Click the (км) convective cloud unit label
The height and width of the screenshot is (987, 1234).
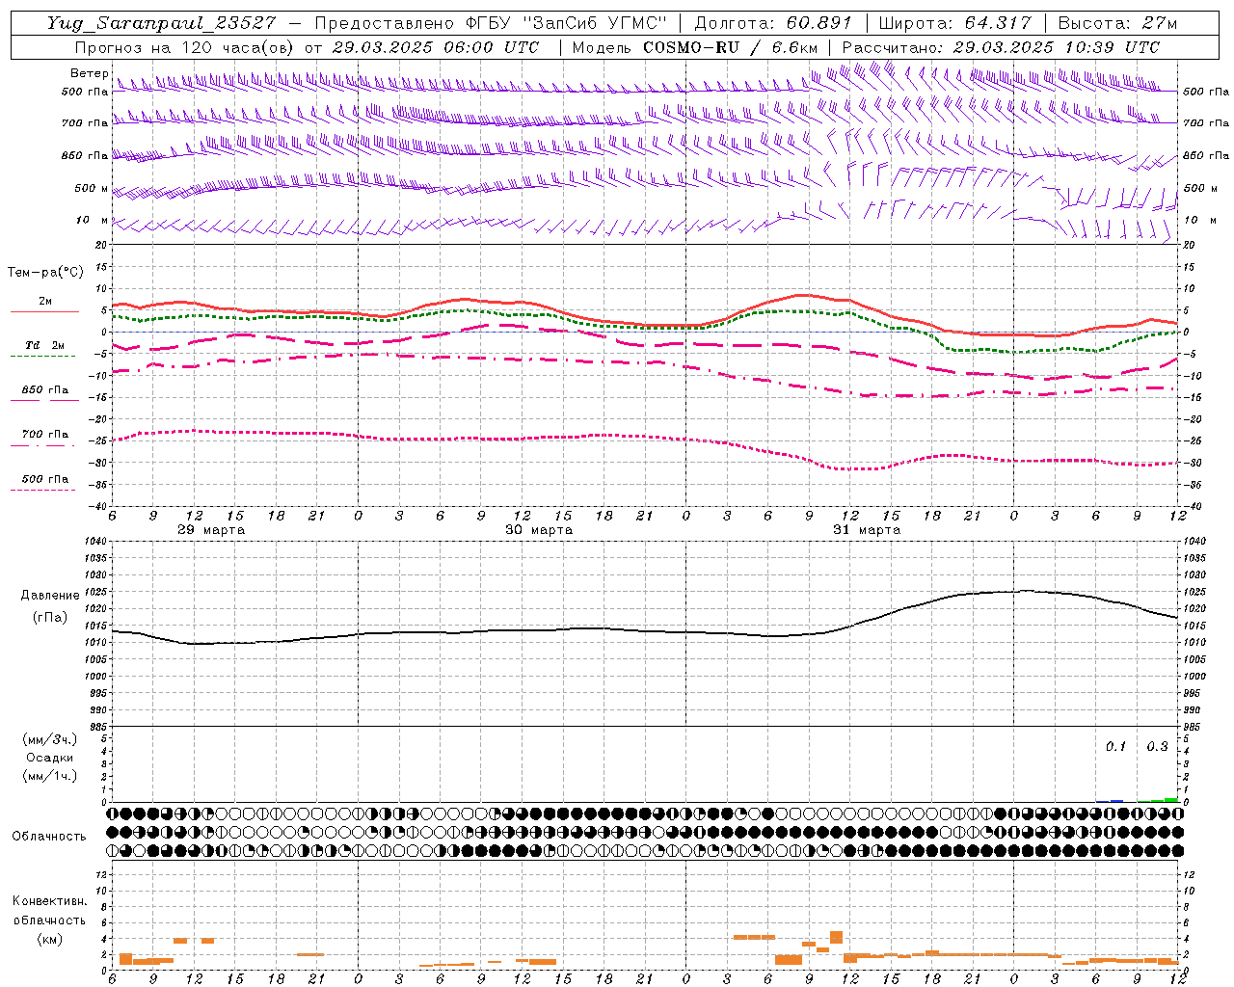coord(49,939)
